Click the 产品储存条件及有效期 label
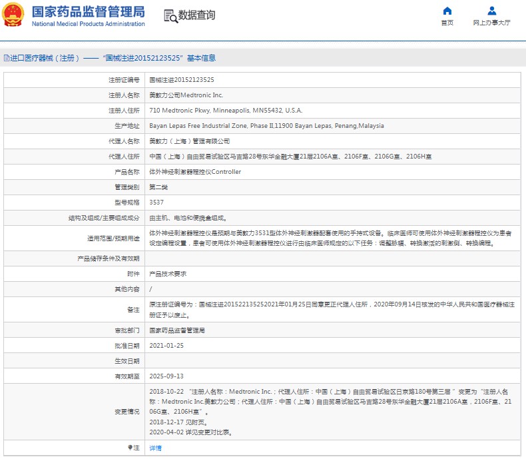This screenshot has width=526, height=461. point(109,259)
